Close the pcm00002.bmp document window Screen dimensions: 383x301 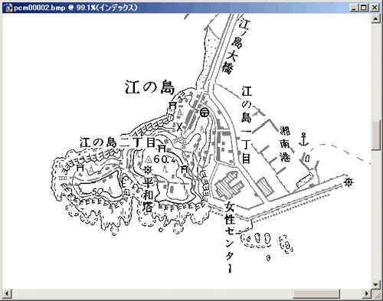point(375,8)
